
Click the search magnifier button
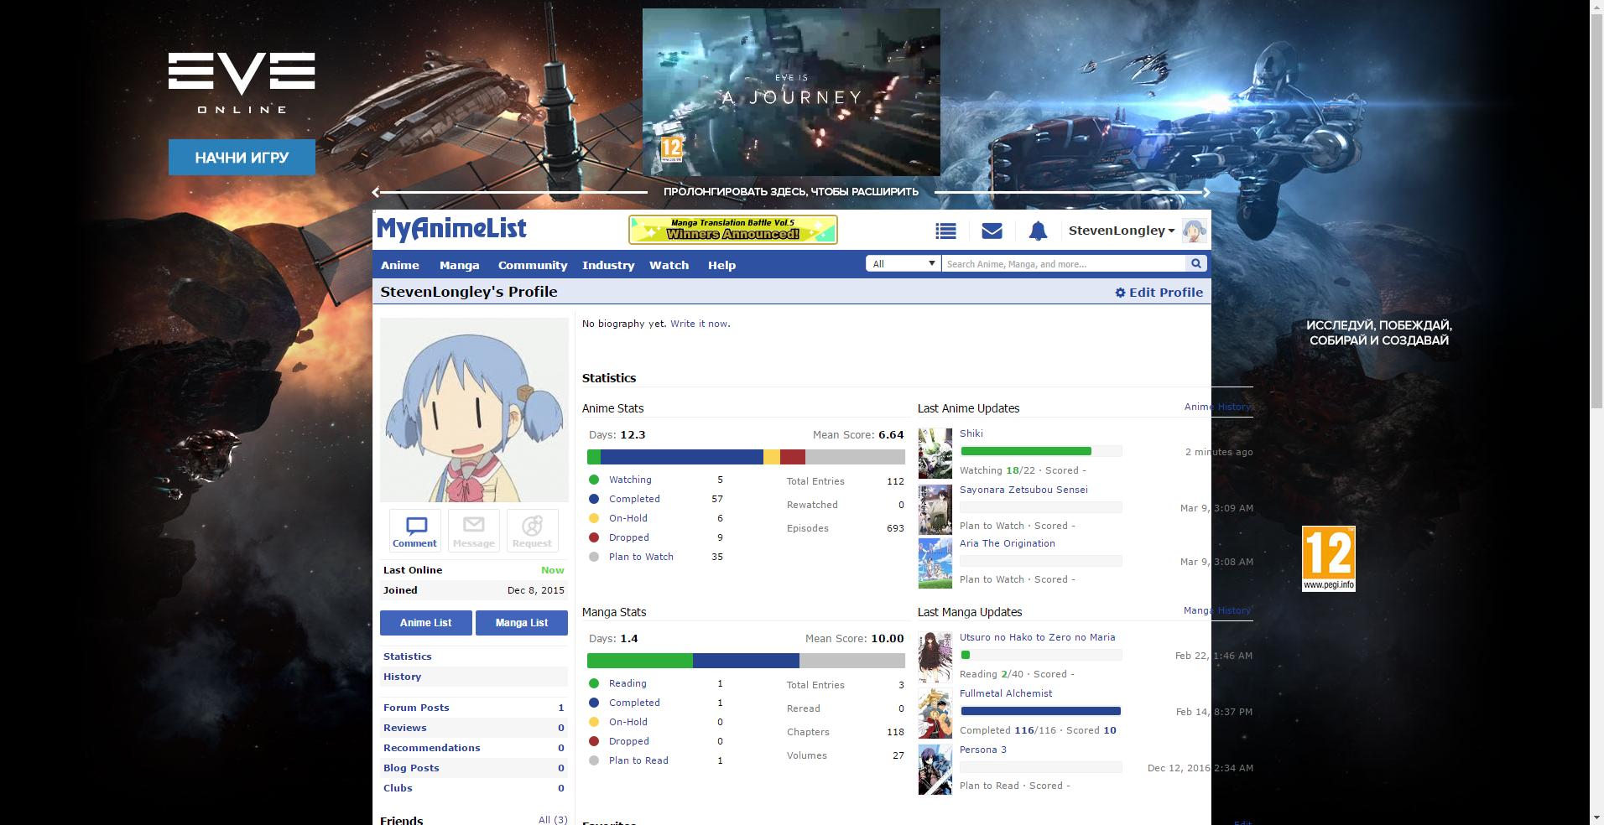tap(1195, 264)
